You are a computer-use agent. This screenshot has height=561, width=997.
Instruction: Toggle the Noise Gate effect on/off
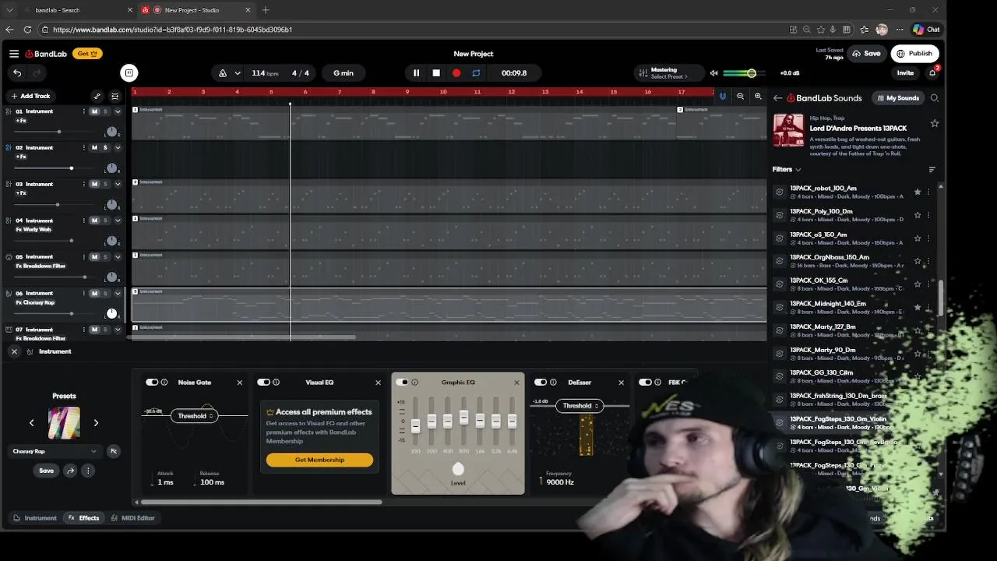click(152, 383)
